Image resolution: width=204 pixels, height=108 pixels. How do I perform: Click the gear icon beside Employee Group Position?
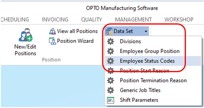pyautogui.click(x=110, y=51)
